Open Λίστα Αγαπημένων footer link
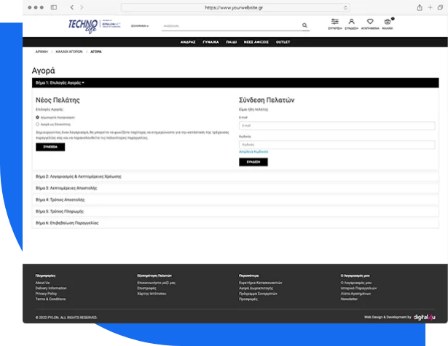 [355, 294]
